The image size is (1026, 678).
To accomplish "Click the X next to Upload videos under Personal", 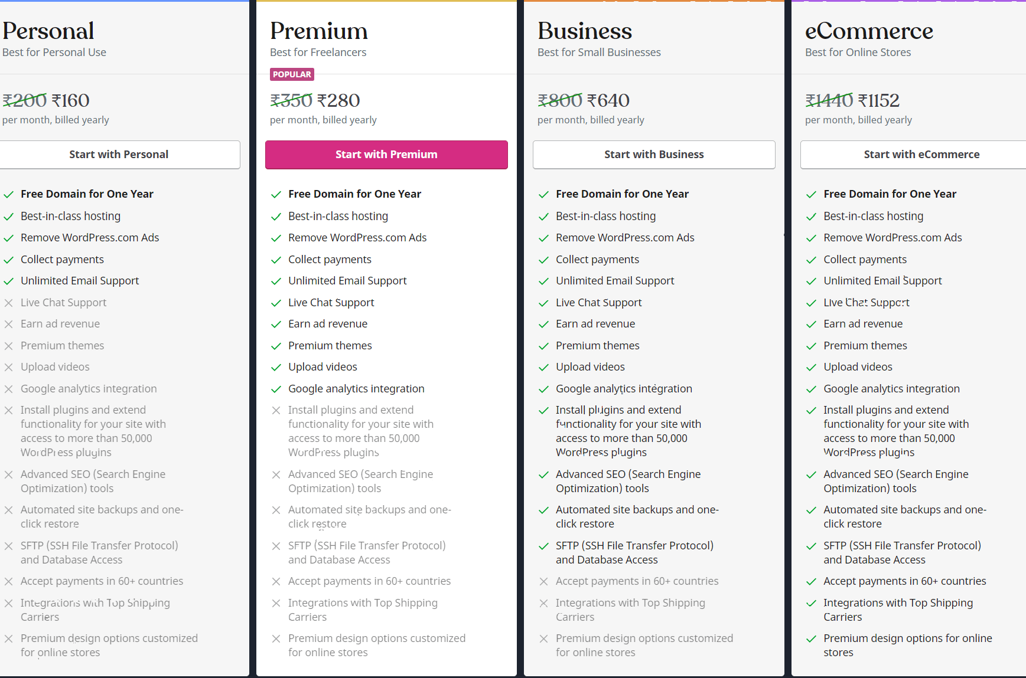I will click(x=9, y=367).
